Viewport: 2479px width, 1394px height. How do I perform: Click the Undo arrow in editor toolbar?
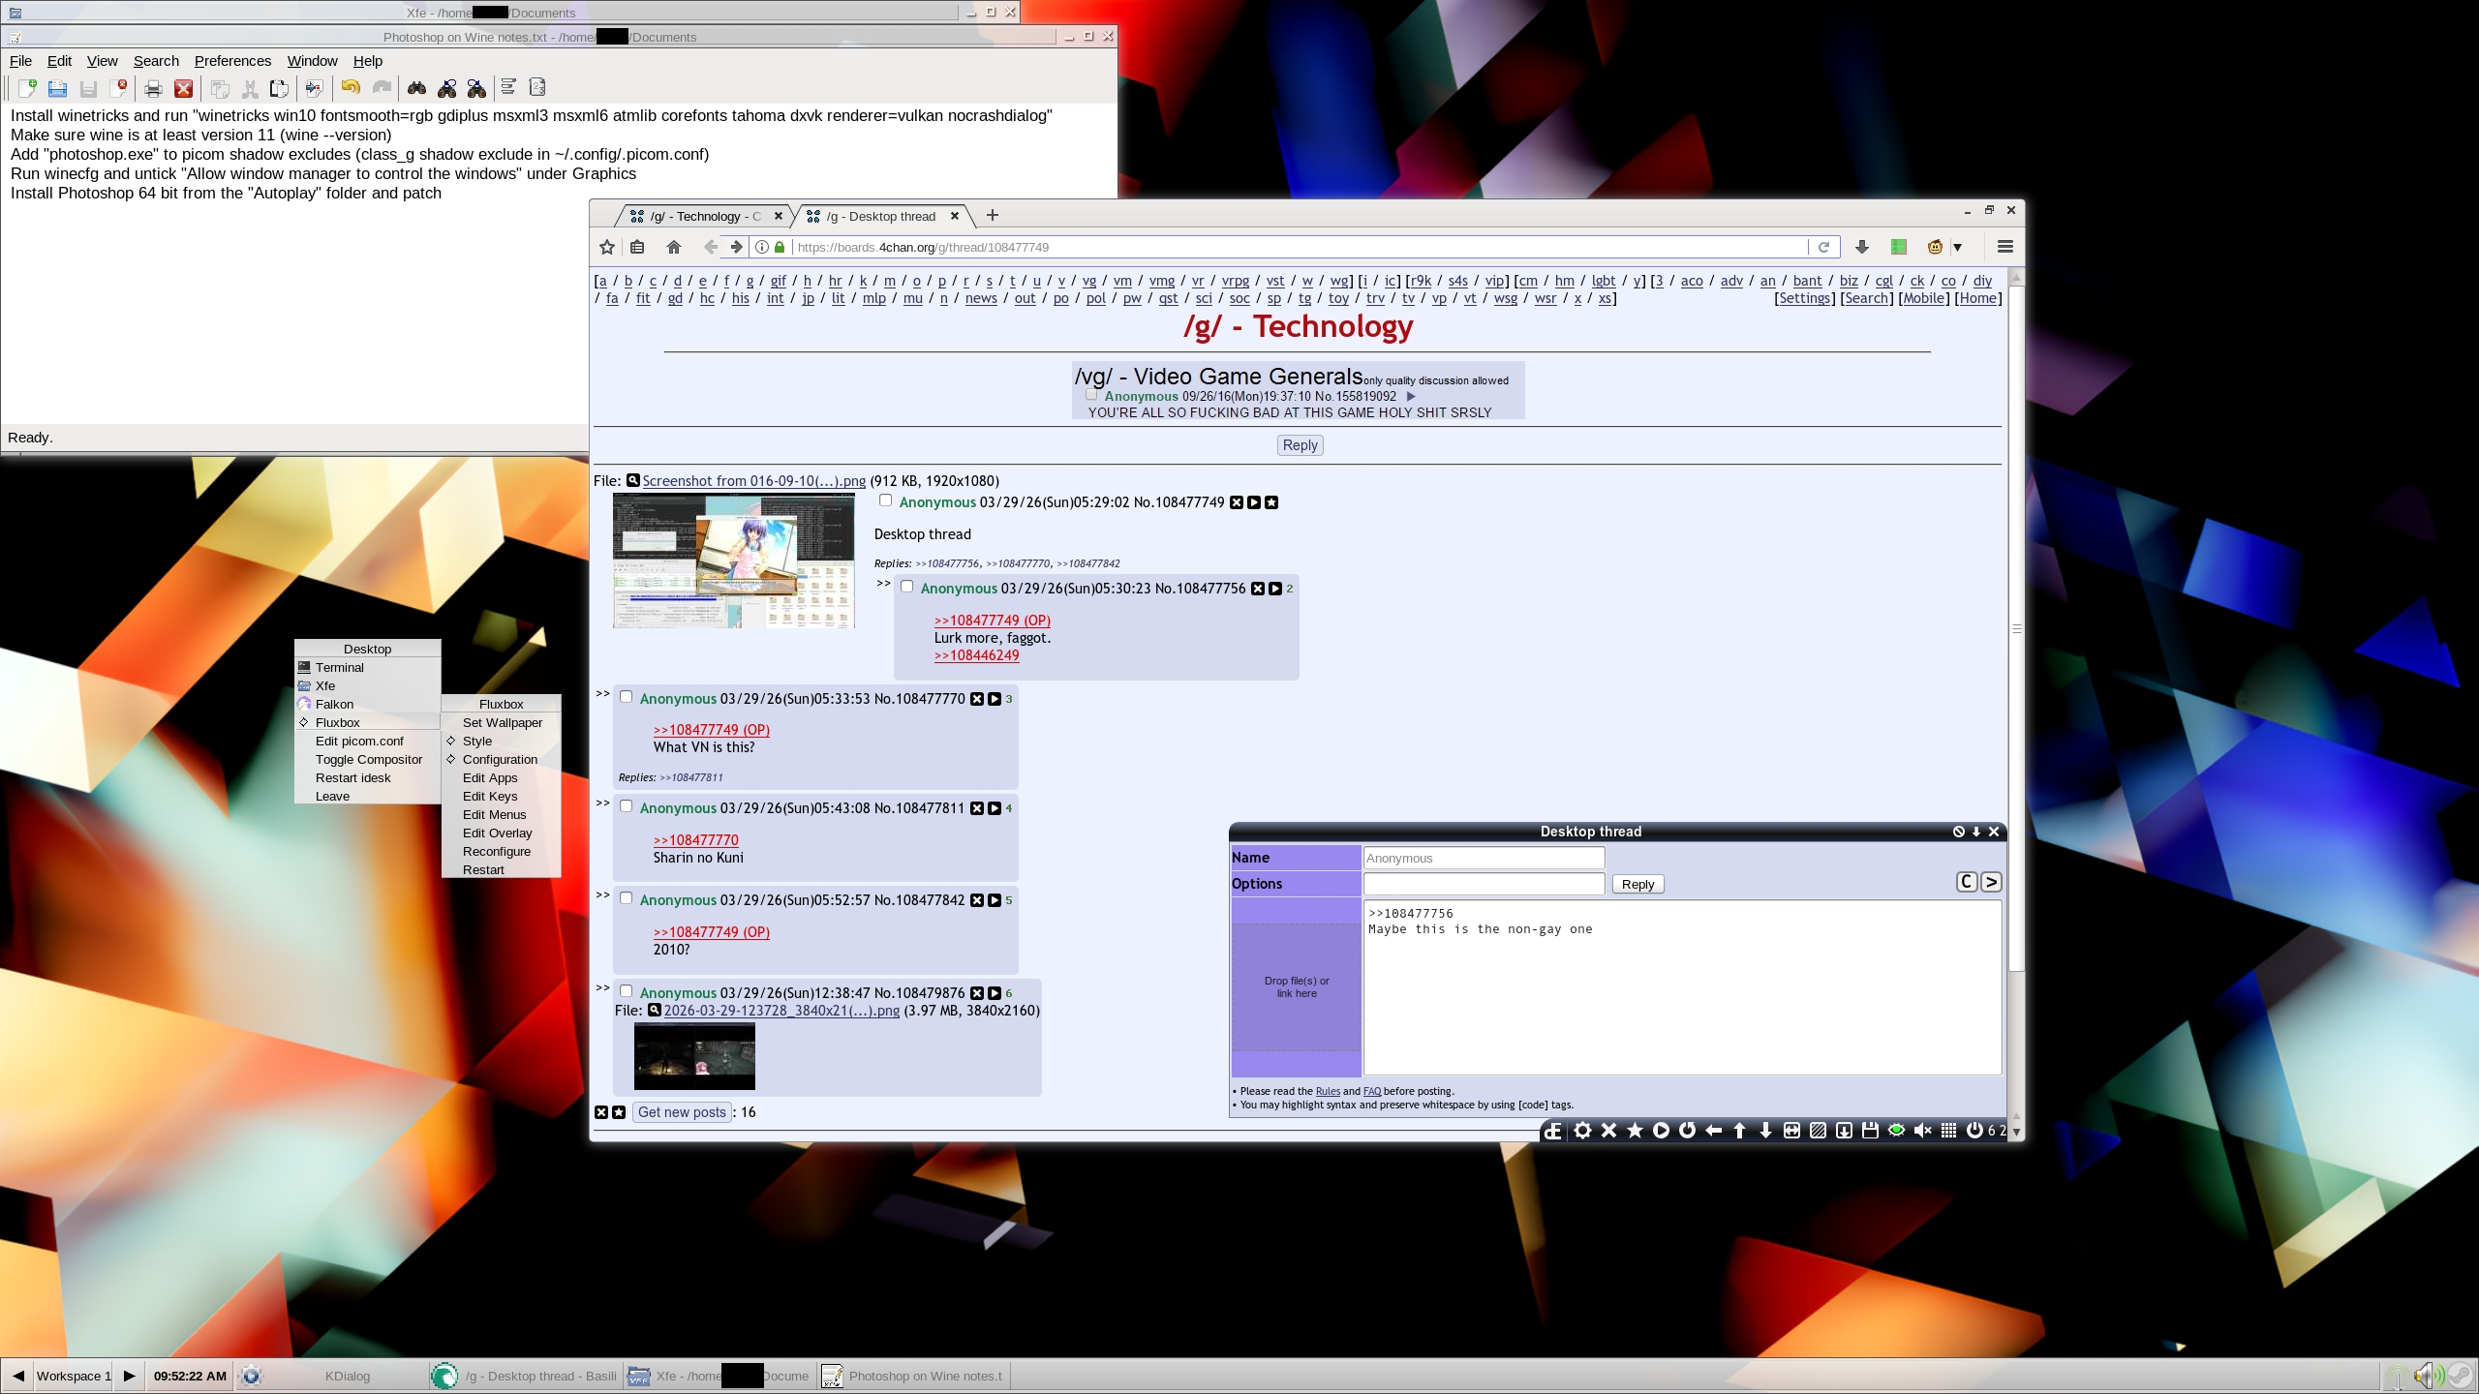[x=351, y=89]
